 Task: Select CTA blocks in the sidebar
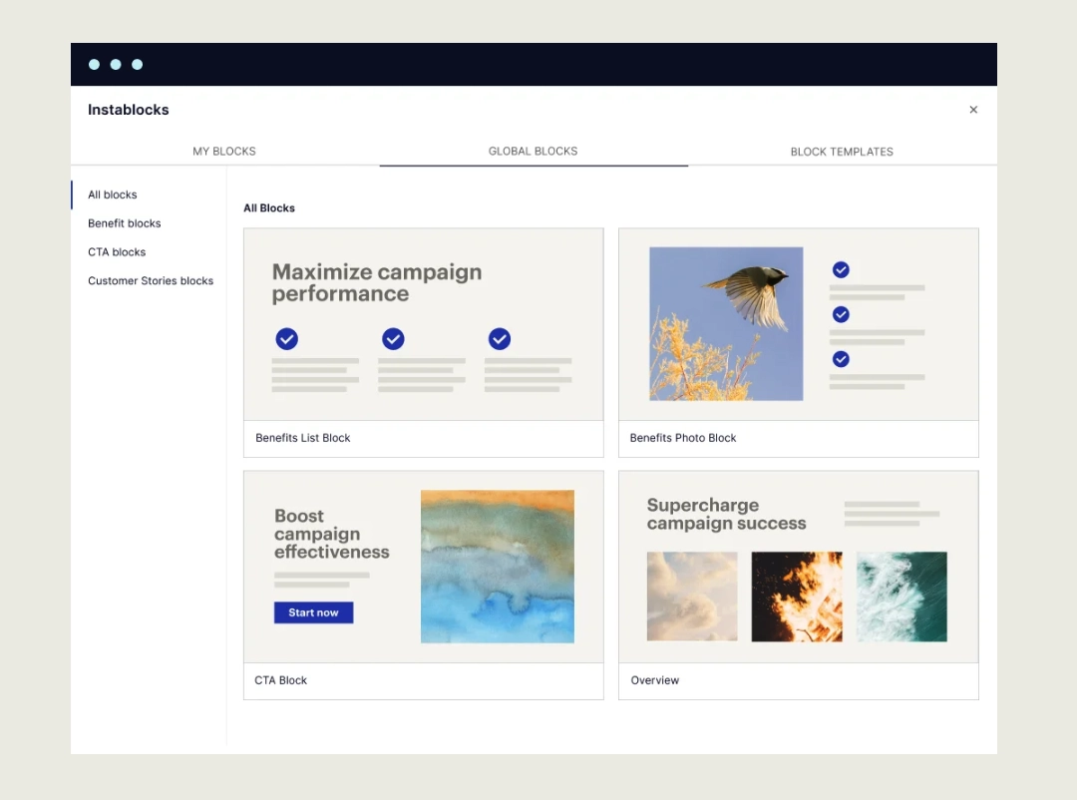pyautogui.click(x=117, y=251)
